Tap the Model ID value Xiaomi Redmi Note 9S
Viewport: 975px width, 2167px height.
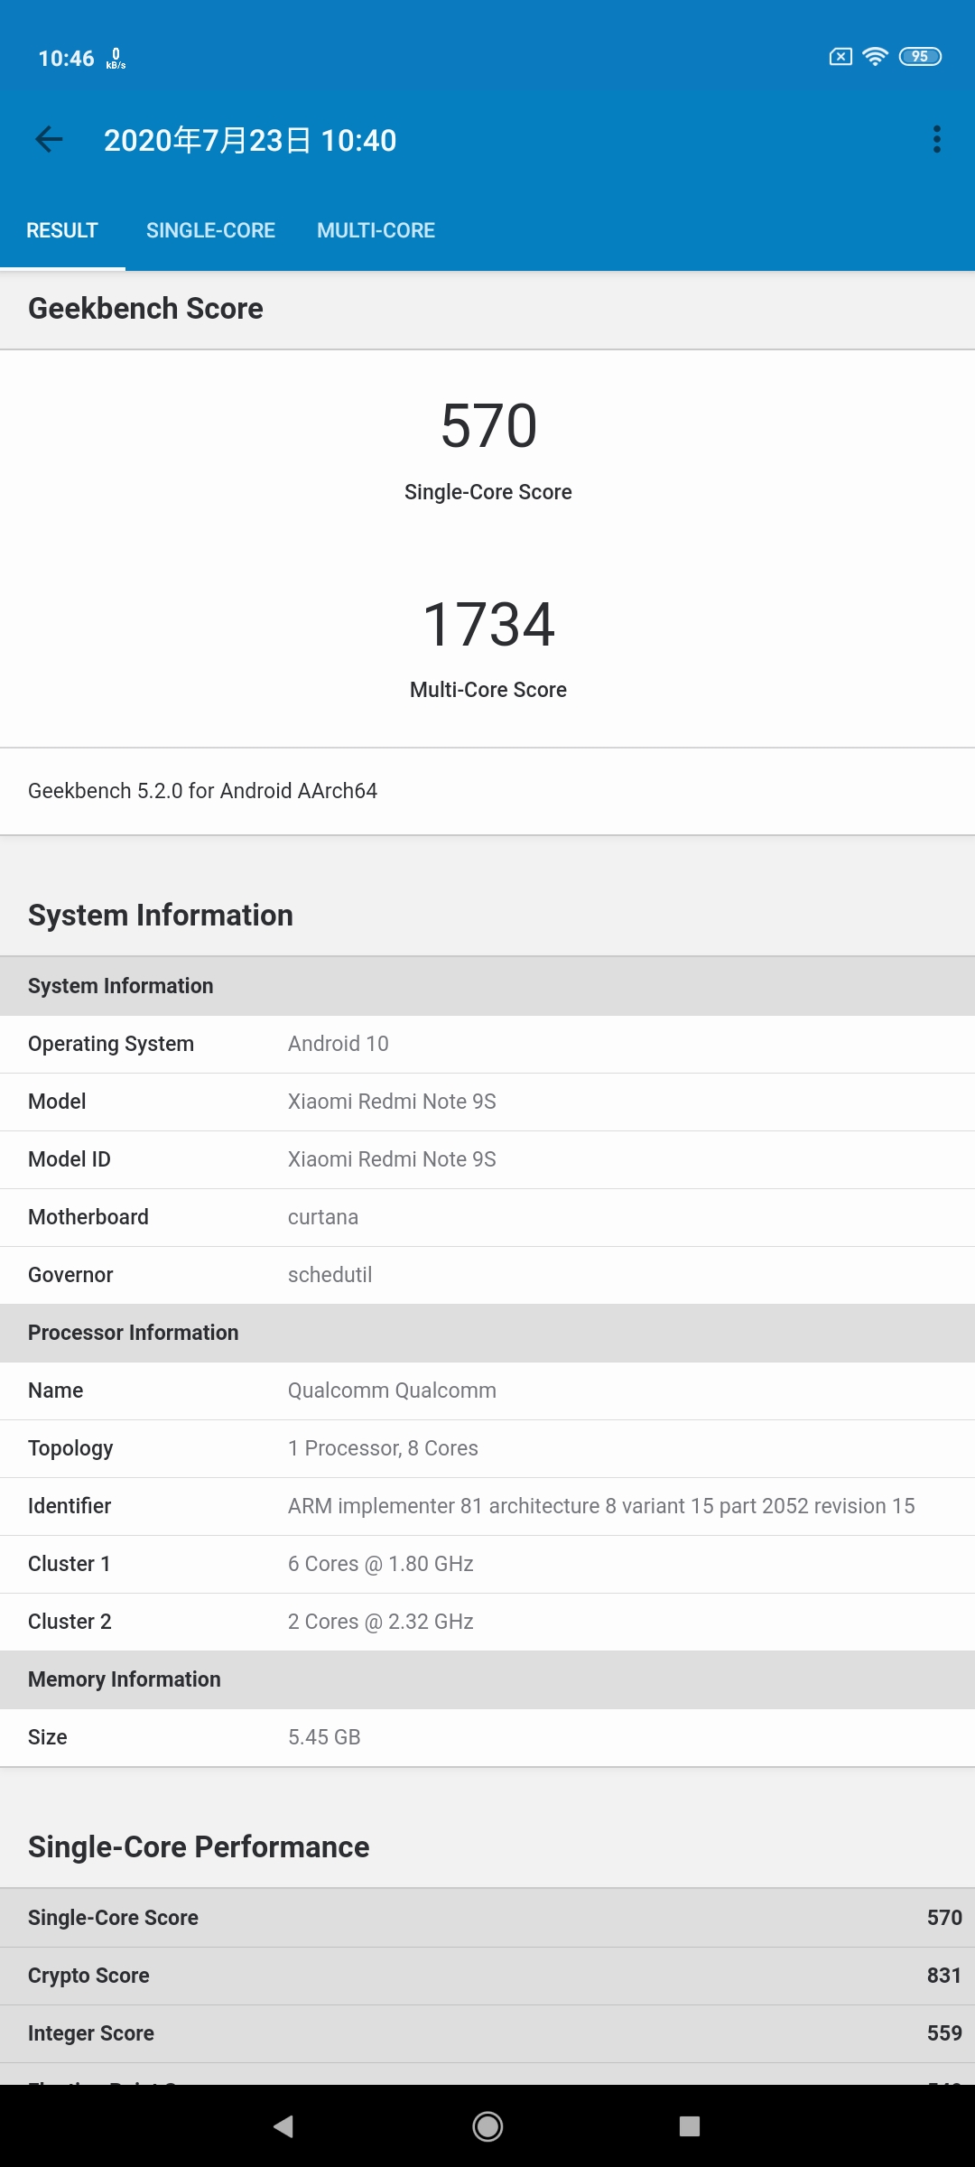392,1159
